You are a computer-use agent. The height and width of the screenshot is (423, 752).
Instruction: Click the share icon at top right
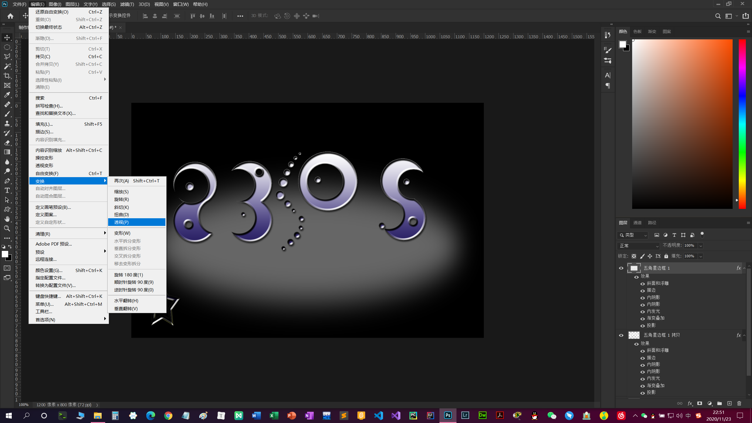(x=746, y=16)
